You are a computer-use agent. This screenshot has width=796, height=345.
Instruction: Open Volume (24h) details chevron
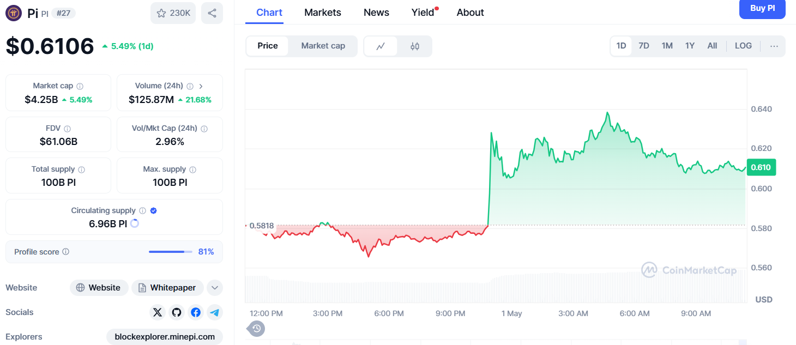click(201, 86)
